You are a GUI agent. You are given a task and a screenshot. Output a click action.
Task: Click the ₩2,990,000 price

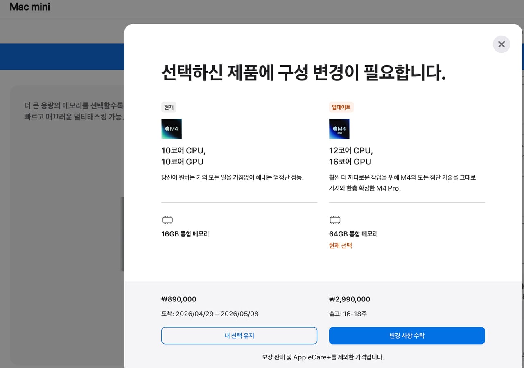(350, 299)
